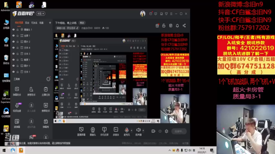275x154 pixels.
Task: Select webcam overlay in preview canvas
Action: tap(175, 109)
